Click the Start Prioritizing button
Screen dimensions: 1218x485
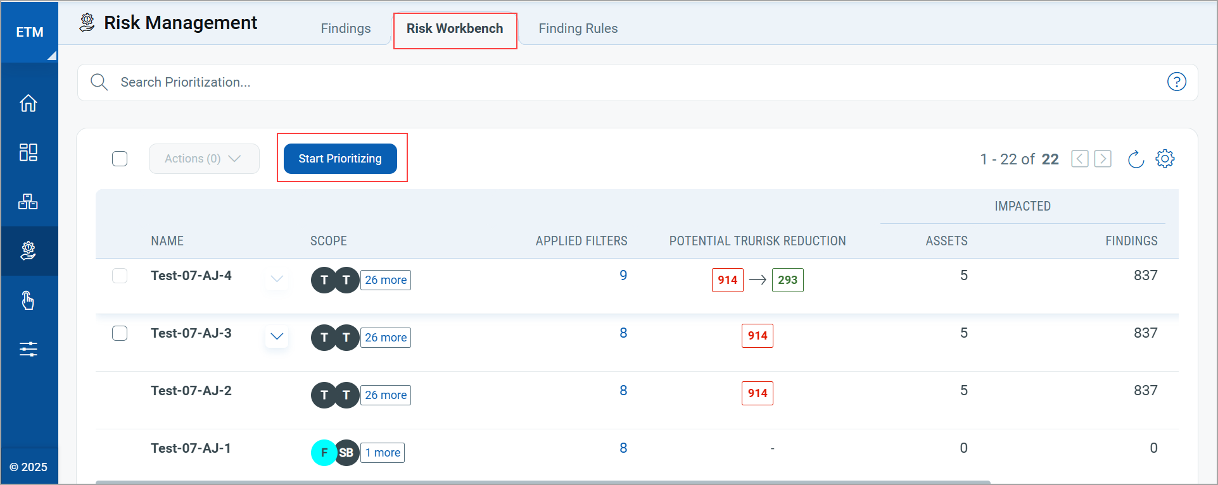coord(340,159)
